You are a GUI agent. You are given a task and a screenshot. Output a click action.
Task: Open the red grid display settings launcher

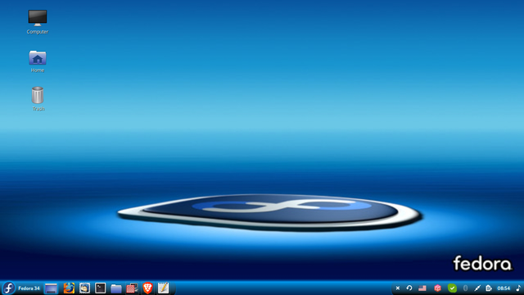point(132,288)
